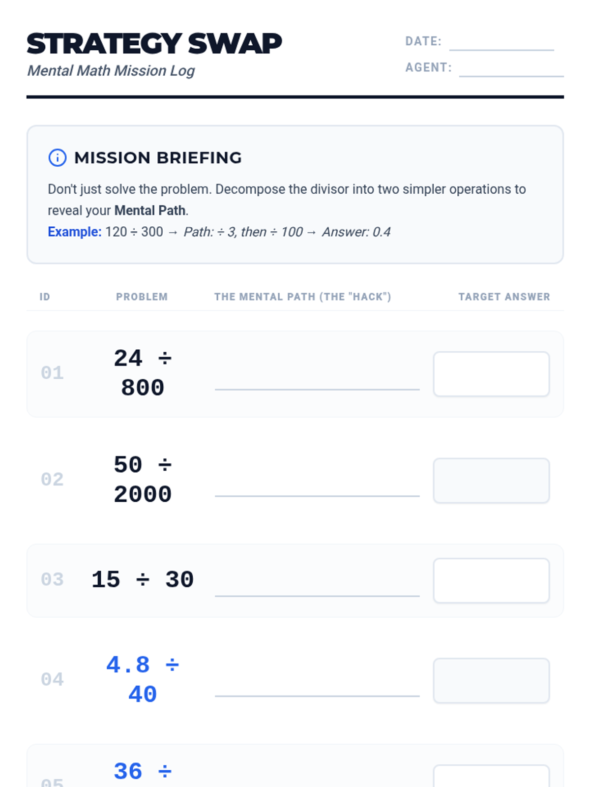Image resolution: width=590 pixels, height=787 pixels.
Task: Click the Mission Briefing info icon
Action: [58, 158]
